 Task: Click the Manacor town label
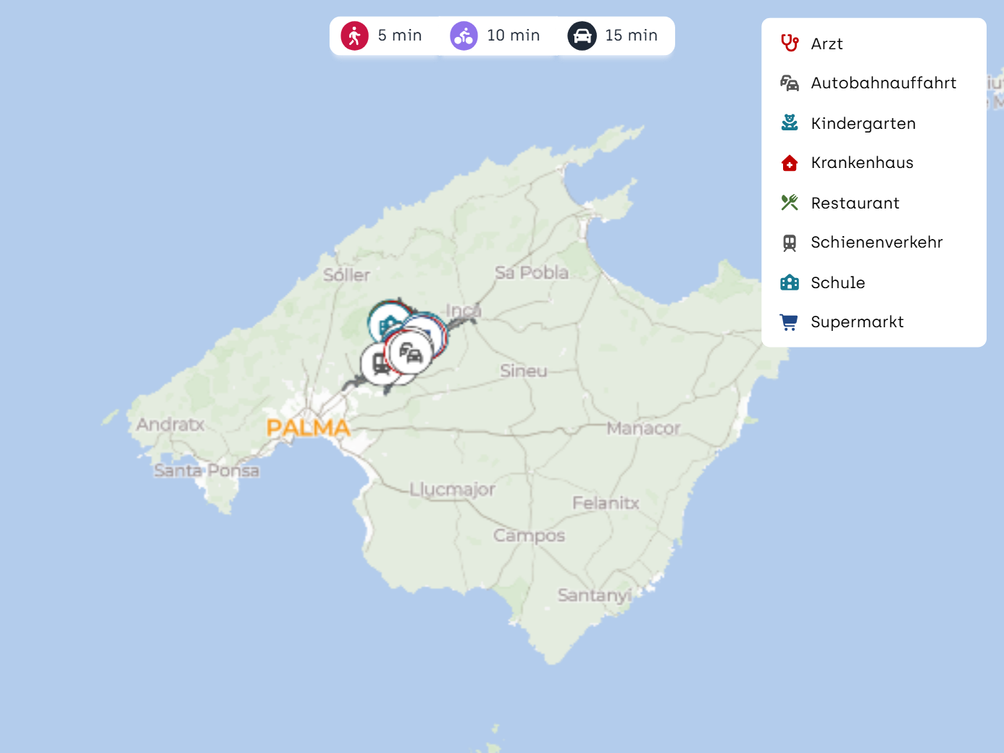pyautogui.click(x=643, y=429)
